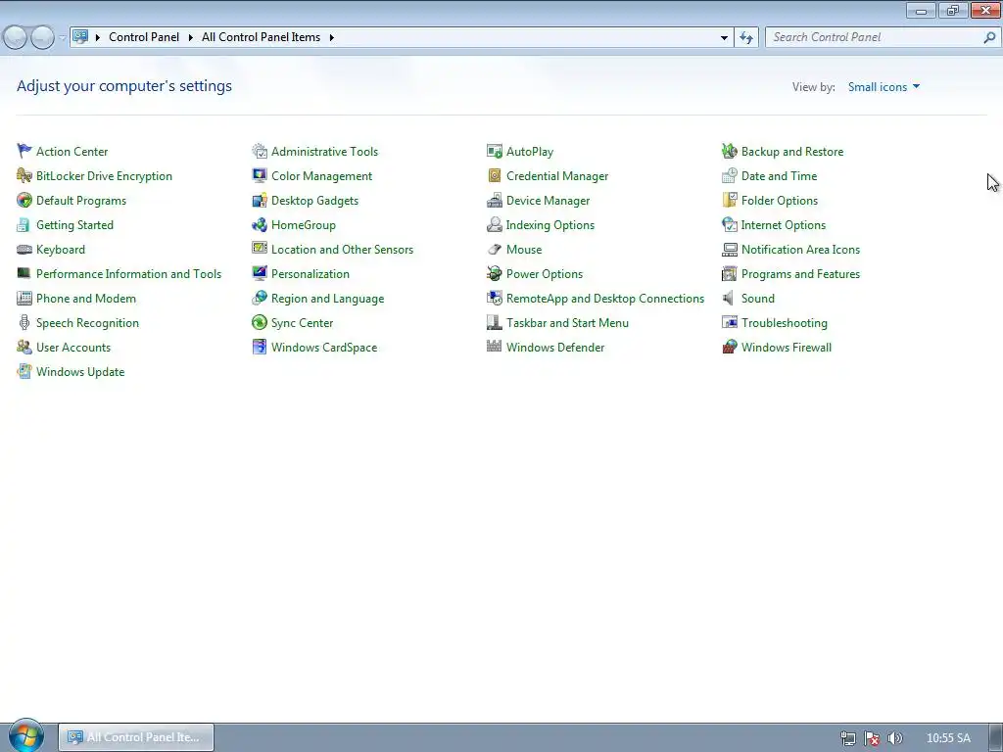This screenshot has height=752, width=1003.
Task: Click the Forward navigation button
Action: coord(43,38)
